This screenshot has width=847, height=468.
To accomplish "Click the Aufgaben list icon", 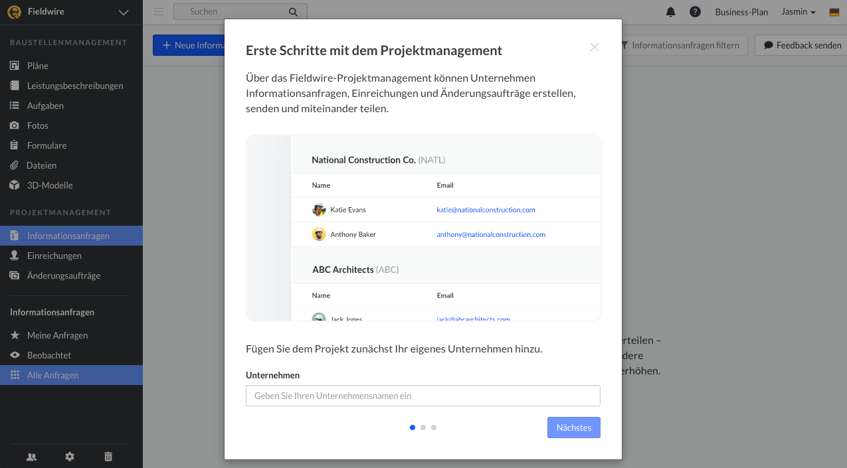I will coord(14,106).
